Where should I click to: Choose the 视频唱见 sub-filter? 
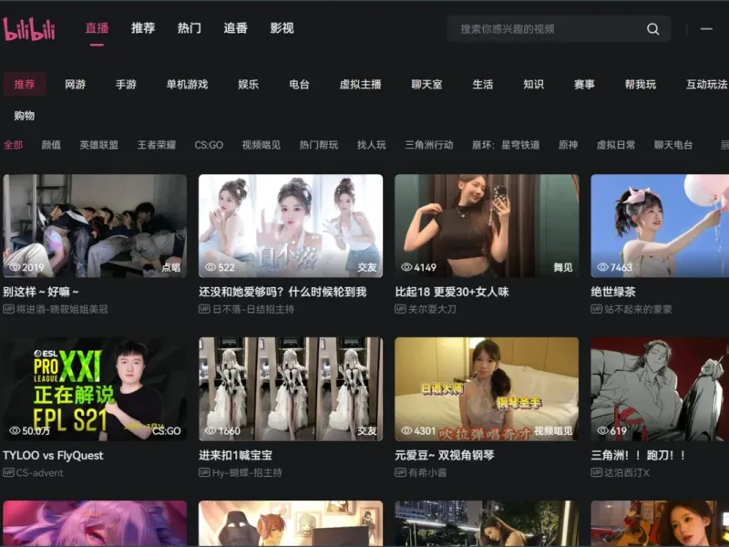pyautogui.click(x=261, y=145)
